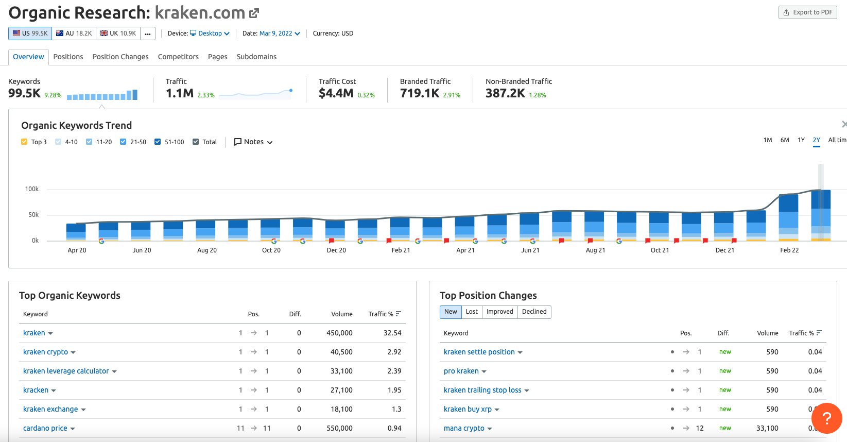This screenshot has width=847, height=442.
Task: Select the New position changes tab
Action: coord(451,312)
